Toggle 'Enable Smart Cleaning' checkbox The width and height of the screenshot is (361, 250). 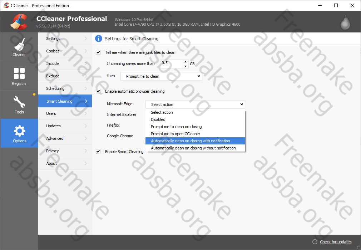(x=98, y=151)
